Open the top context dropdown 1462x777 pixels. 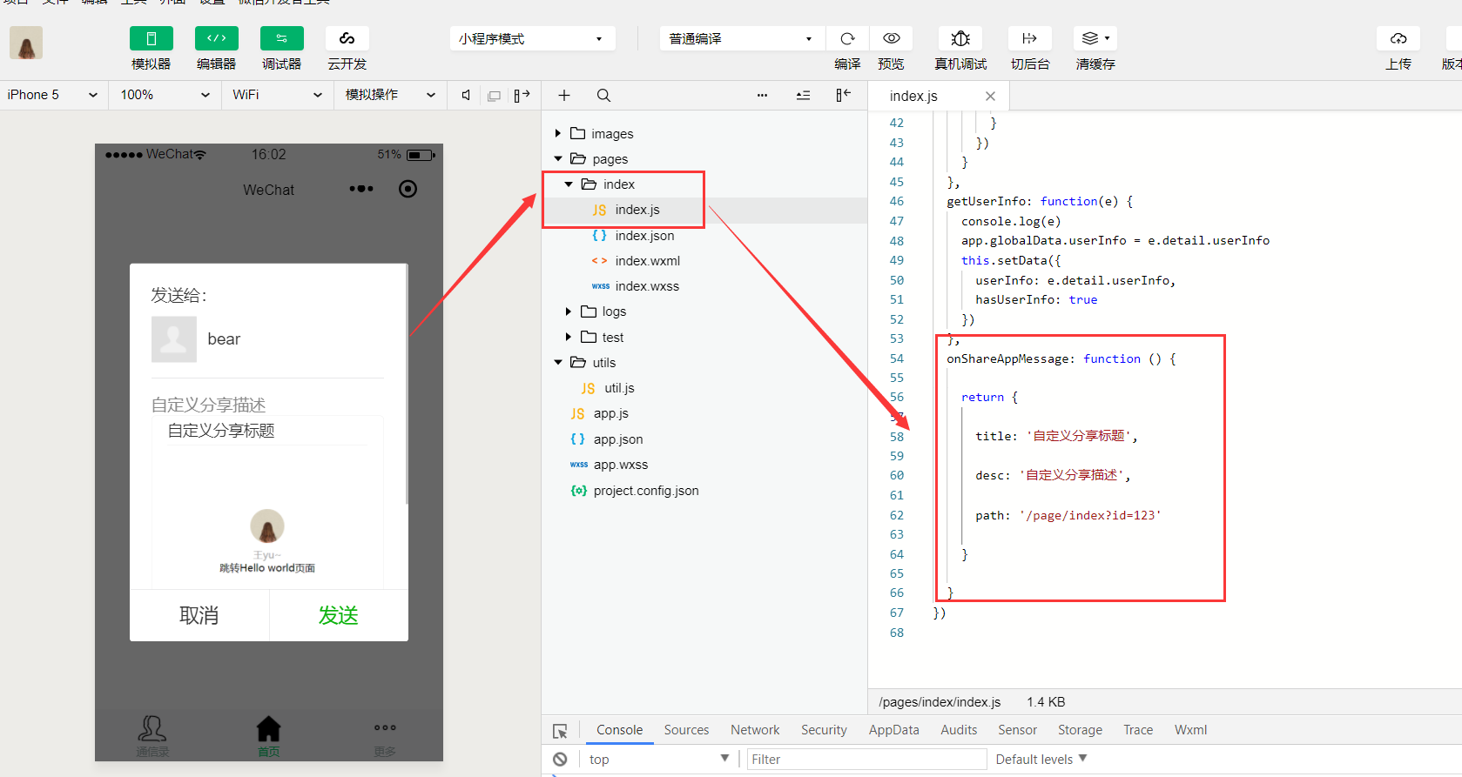point(658,759)
